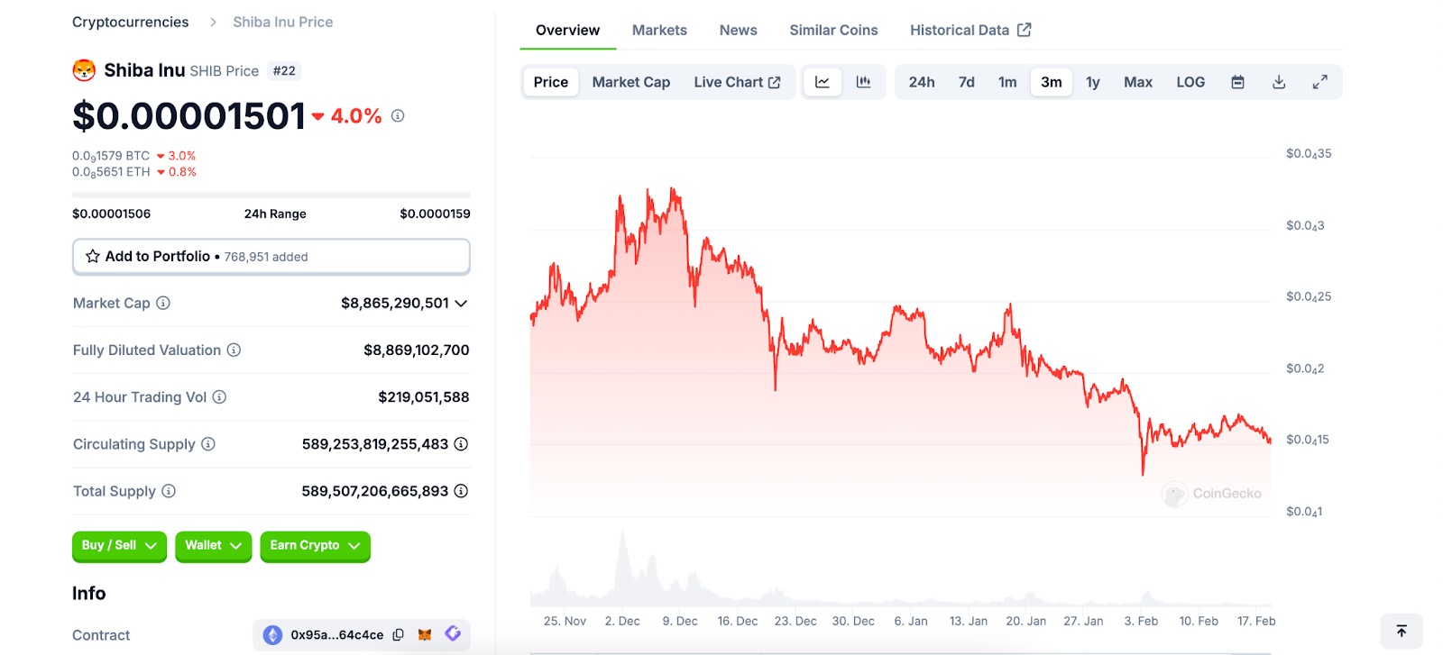This screenshot has width=1443, height=655.
Task: Open info icon next to Circulating Supply label
Action: coord(208,443)
